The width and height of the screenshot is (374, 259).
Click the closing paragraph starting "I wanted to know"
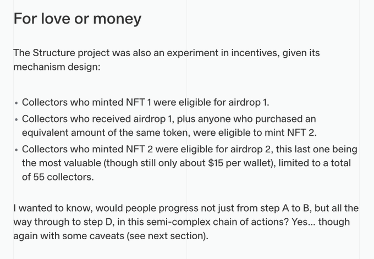tap(186, 223)
